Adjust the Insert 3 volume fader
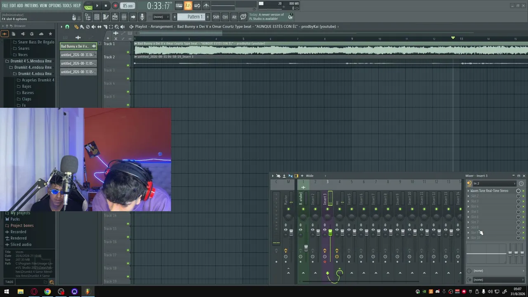This screenshot has height=297, width=528. pyautogui.click(x=330, y=233)
